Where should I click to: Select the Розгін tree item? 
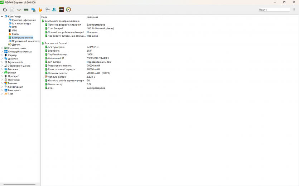click(15, 34)
